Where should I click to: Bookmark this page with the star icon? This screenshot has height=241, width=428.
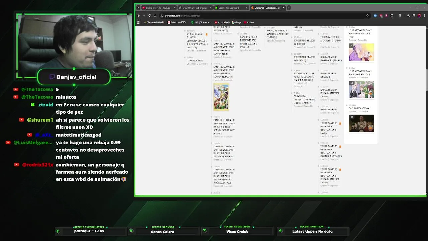pos(367,15)
